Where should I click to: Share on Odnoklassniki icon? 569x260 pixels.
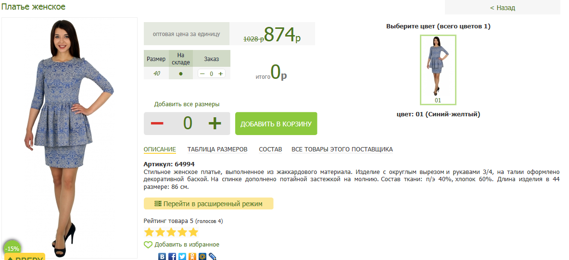192,256
